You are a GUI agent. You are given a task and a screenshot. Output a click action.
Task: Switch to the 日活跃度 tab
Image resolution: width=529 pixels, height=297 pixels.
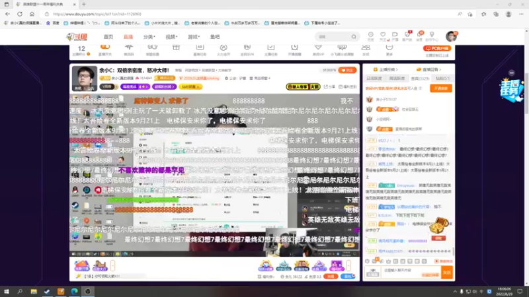coord(374,78)
